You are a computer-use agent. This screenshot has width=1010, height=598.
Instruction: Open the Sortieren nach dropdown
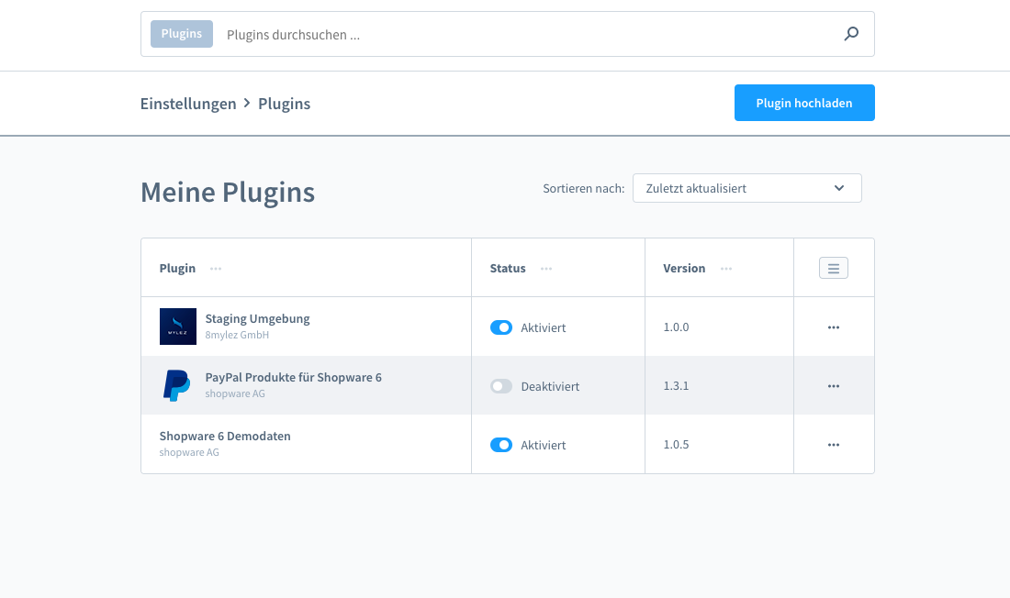pyautogui.click(x=747, y=188)
